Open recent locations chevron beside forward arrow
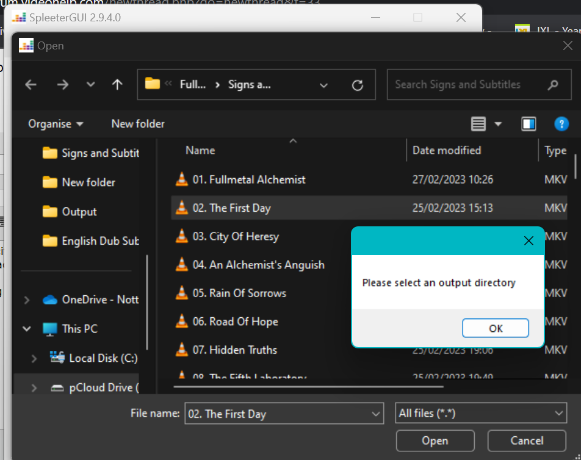This screenshot has width=581, height=460. [90, 85]
